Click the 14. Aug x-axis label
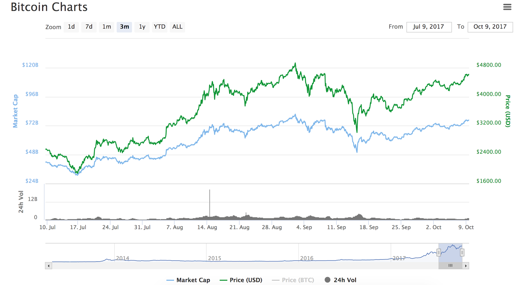The image size is (526, 285). click(x=207, y=227)
